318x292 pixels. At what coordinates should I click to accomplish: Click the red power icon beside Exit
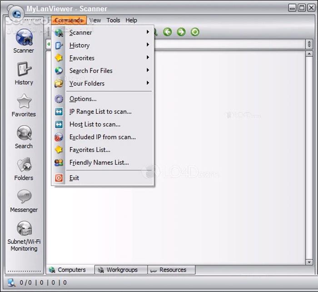(59, 178)
